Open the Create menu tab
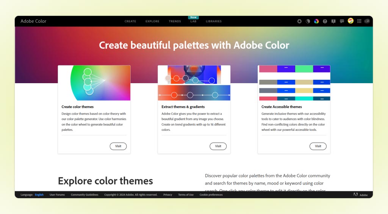The width and height of the screenshot is (388, 214). click(x=130, y=21)
